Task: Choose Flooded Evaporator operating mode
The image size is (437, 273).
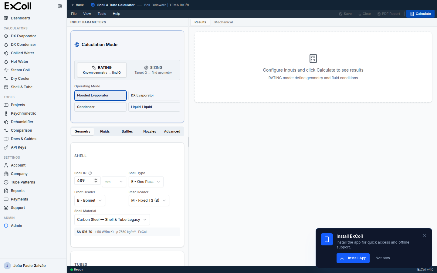Action: [x=100, y=95]
